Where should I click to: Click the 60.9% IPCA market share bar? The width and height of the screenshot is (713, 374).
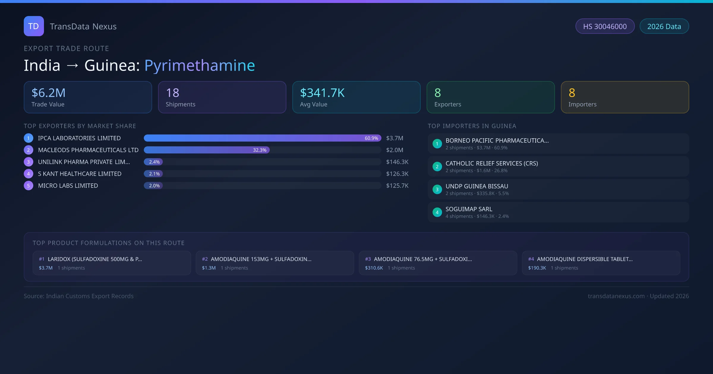pyautogui.click(x=262, y=138)
